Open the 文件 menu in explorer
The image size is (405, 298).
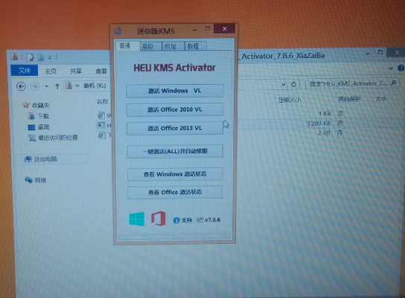(25, 70)
